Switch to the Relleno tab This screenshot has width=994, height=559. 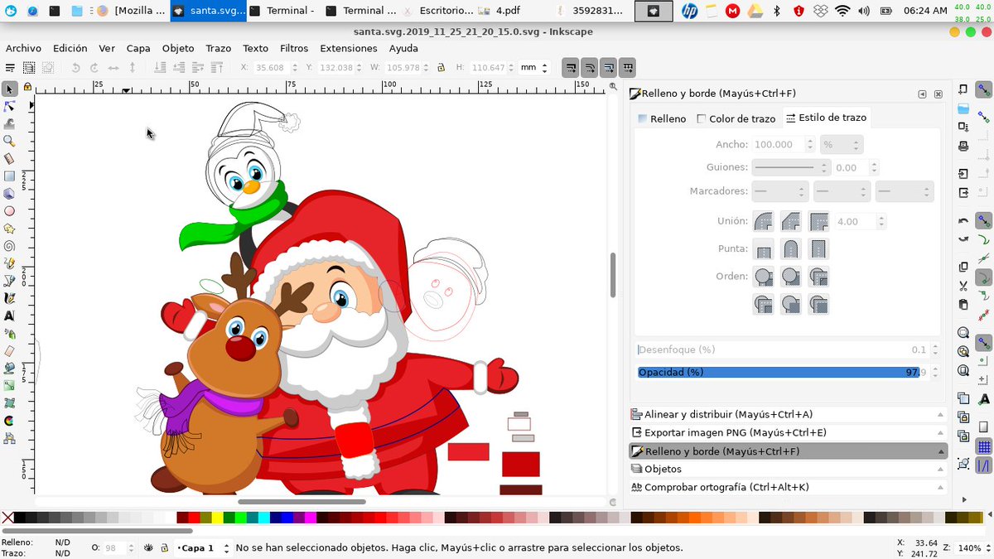pyautogui.click(x=661, y=118)
